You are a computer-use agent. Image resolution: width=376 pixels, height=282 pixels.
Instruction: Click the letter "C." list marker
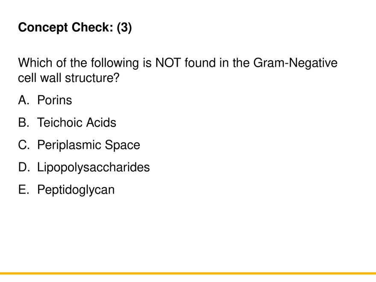coord(24,145)
